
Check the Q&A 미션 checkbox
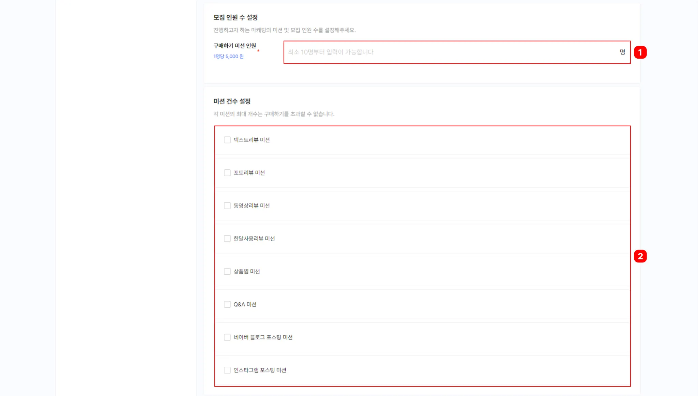click(x=227, y=304)
